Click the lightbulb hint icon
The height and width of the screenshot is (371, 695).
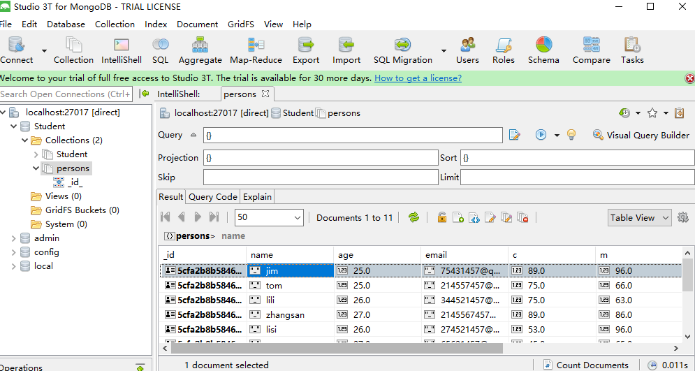click(x=571, y=135)
